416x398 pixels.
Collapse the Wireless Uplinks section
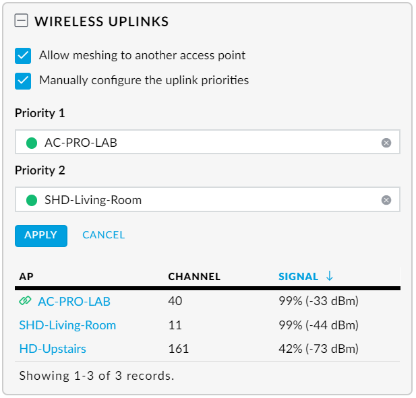point(22,22)
